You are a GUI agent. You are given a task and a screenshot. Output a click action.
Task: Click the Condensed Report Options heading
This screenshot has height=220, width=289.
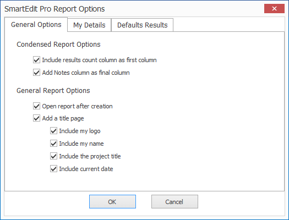pyautogui.click(x=58, y=45)
